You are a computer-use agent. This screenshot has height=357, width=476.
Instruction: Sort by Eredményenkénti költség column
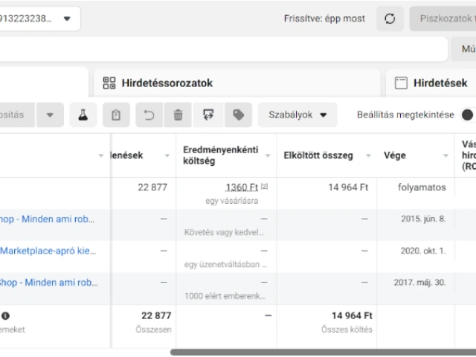coord(221,155)
